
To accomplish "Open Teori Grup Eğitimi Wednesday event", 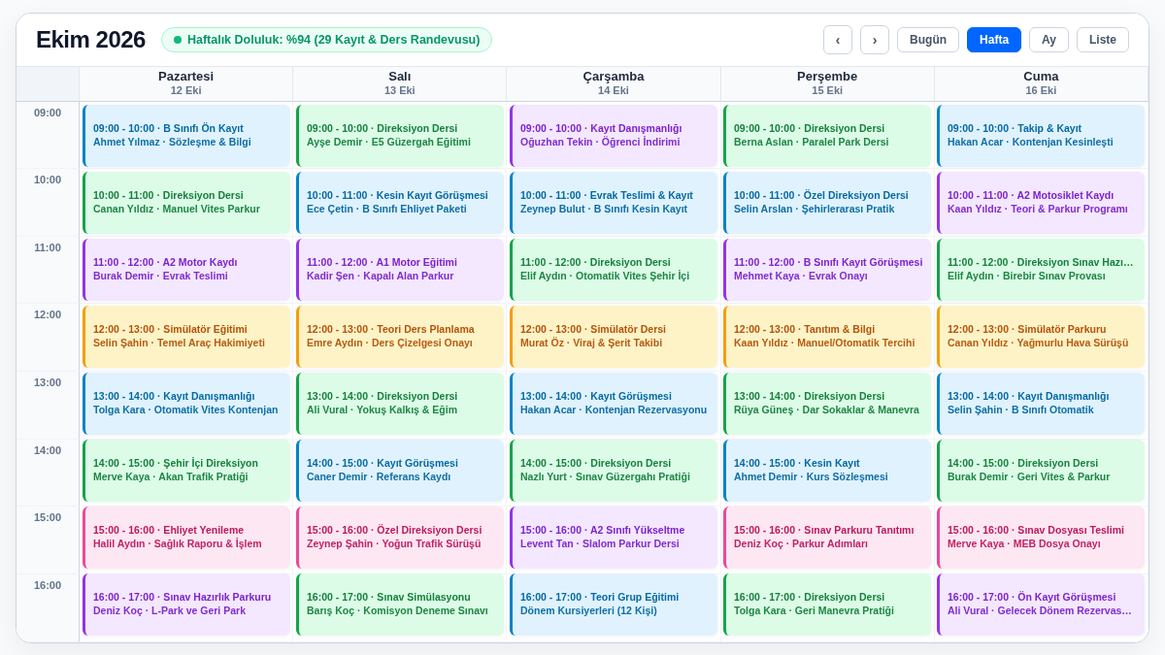I will pos(614,605).
